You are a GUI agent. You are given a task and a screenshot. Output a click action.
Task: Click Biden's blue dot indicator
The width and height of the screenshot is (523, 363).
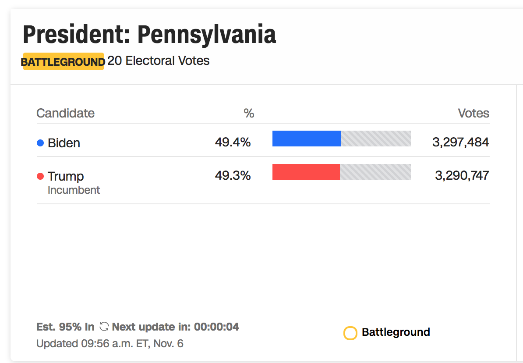click(x=40, y=143)
